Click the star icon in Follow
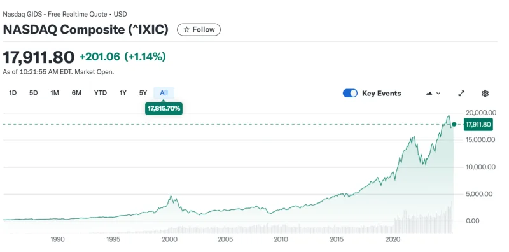Screen dimensions: 509x252 tap(186, 29)
